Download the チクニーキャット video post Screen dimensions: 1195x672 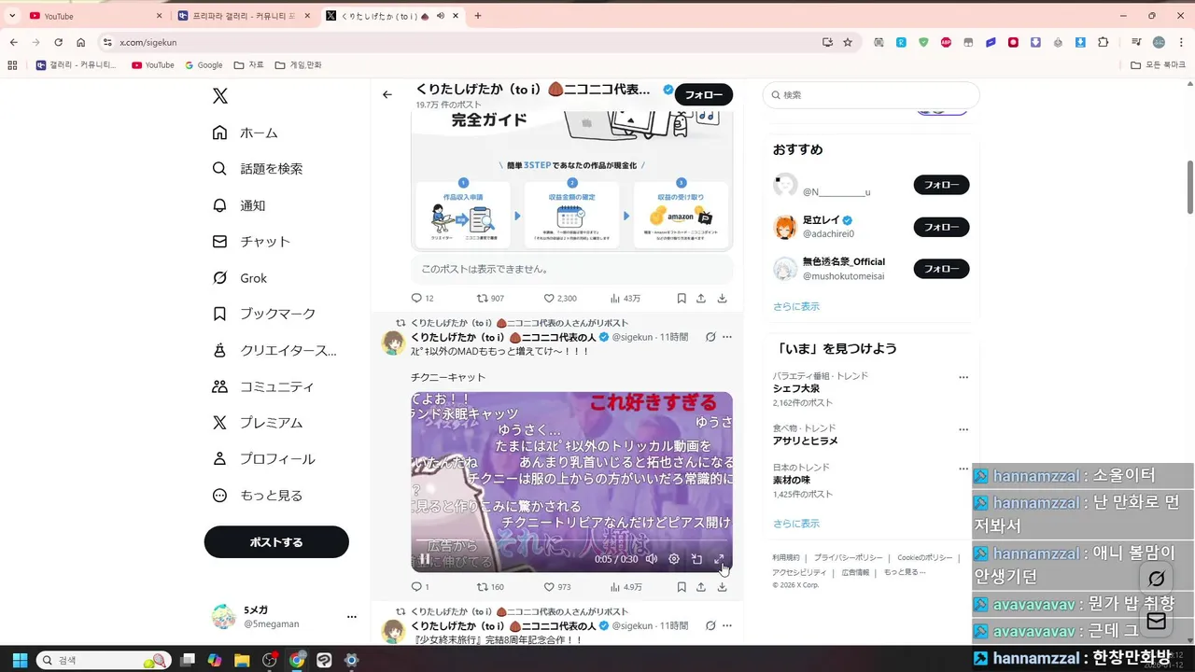[x=722, y=587]
